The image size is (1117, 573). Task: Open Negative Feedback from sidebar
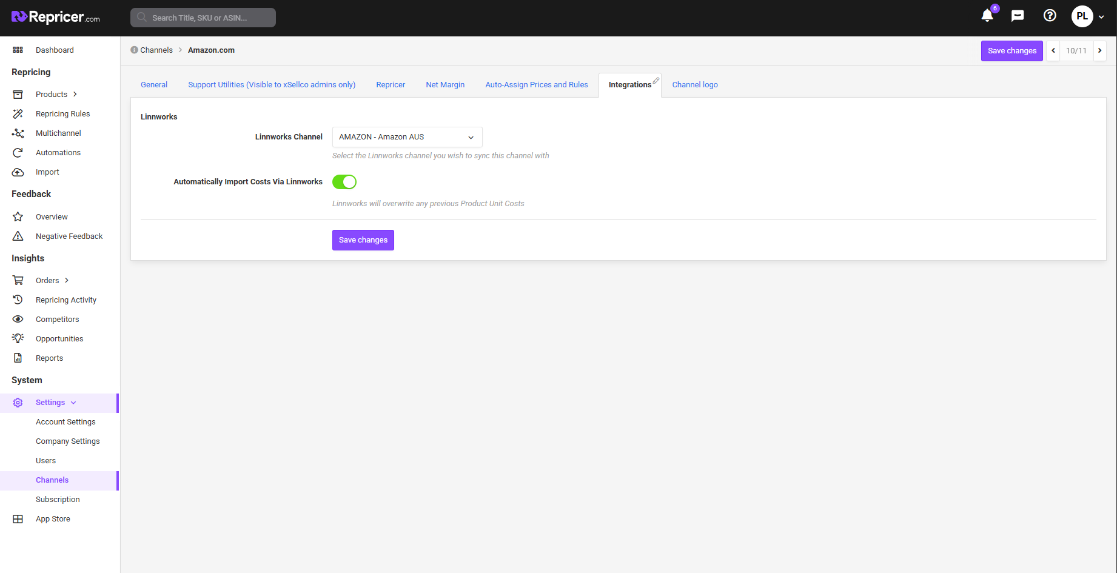click(69, 236)
